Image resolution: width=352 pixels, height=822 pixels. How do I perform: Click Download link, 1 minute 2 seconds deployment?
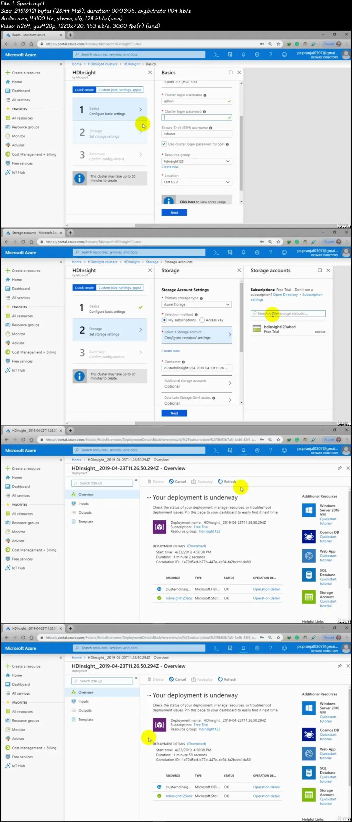pyautogui.click(x=197, y=546)
